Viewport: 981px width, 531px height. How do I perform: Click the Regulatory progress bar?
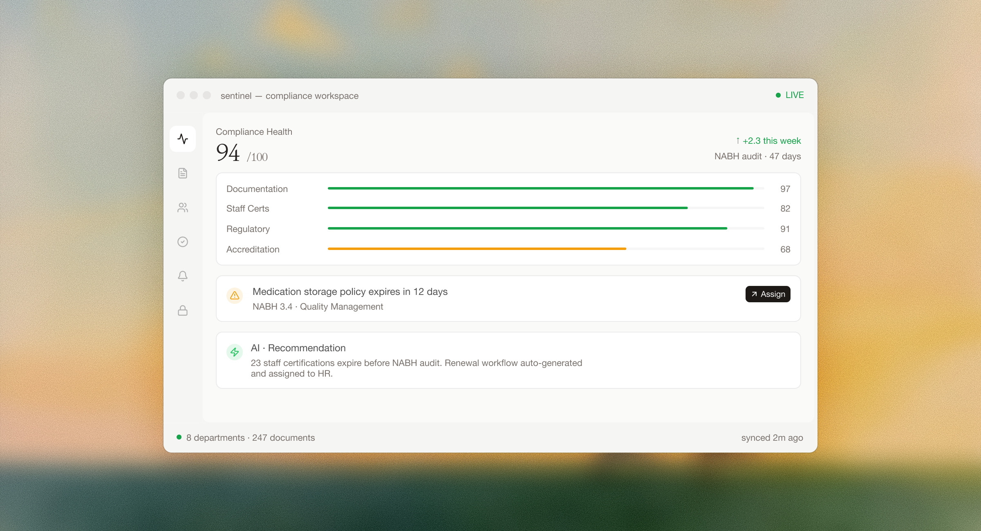click(546, 228)
